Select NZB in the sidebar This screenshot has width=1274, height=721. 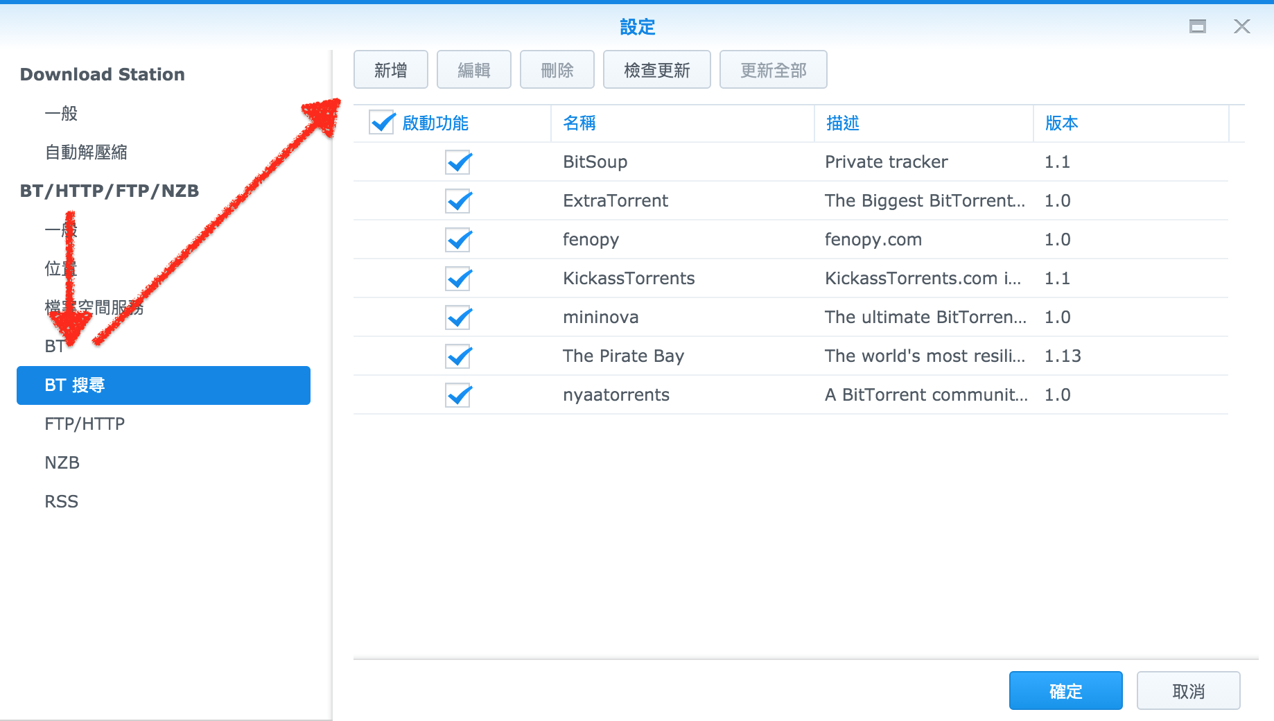point(62,462)
